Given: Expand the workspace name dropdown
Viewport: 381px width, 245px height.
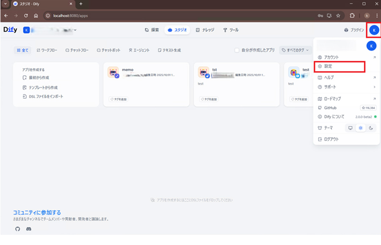Looking at the screenshot, I should click(75, 30).
